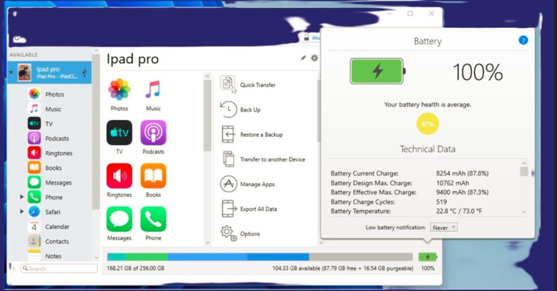Click the add plus icon beside Search
This screenshot has height=291, width=557.
point(13,267)
